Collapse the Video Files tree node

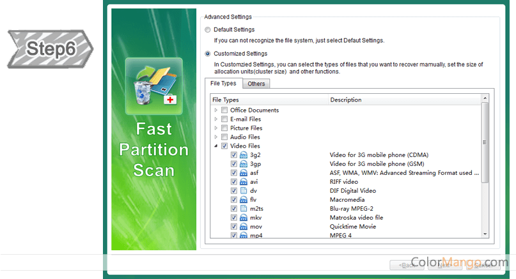pos(216,146)
